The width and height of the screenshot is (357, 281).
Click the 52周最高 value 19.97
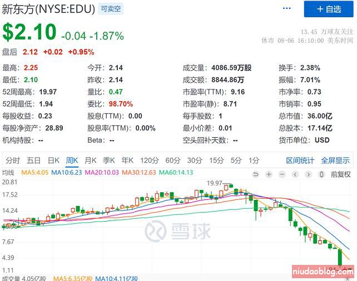(x=48, y=92)
